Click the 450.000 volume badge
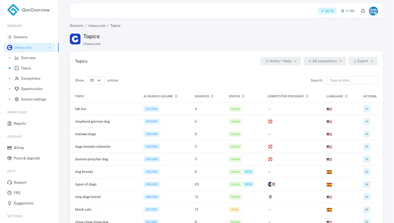This screenshot has width=394, height=223. point(152,172)
